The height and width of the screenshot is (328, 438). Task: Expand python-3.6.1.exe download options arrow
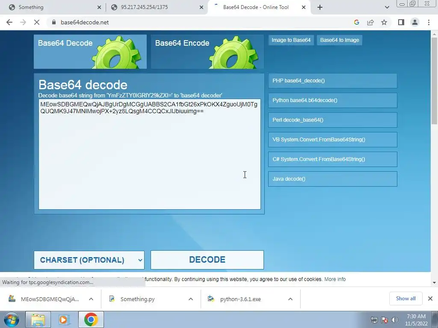click(290, 299)
